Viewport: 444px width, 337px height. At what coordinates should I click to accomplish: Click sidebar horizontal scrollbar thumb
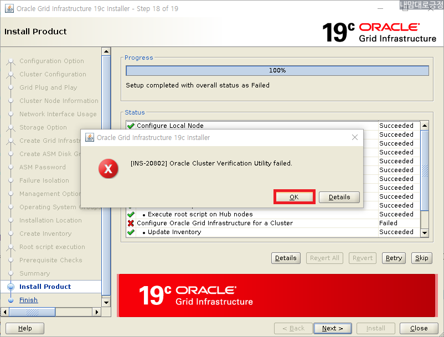point(32,312)
